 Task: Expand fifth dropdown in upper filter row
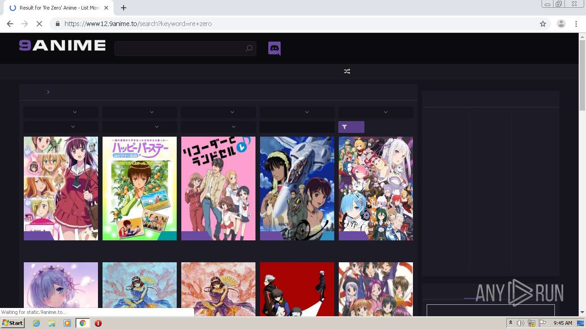tap(376, 112)
